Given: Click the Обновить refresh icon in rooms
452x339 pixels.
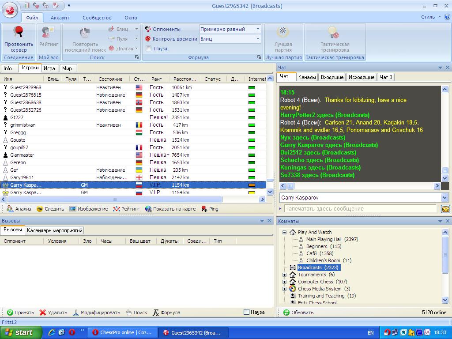Looking at the screenshot, I should point(286,313).
